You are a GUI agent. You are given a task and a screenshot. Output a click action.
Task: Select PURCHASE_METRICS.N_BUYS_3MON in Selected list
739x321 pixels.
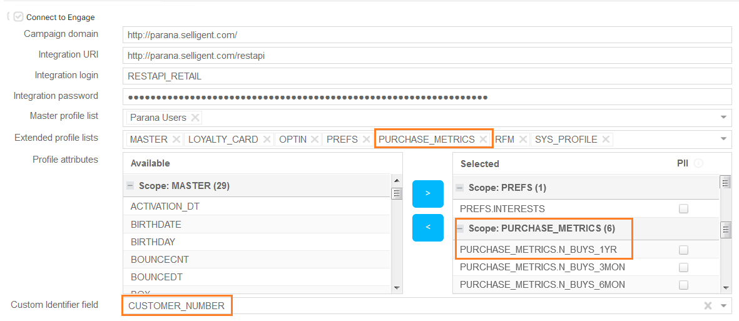coord(542,267)
